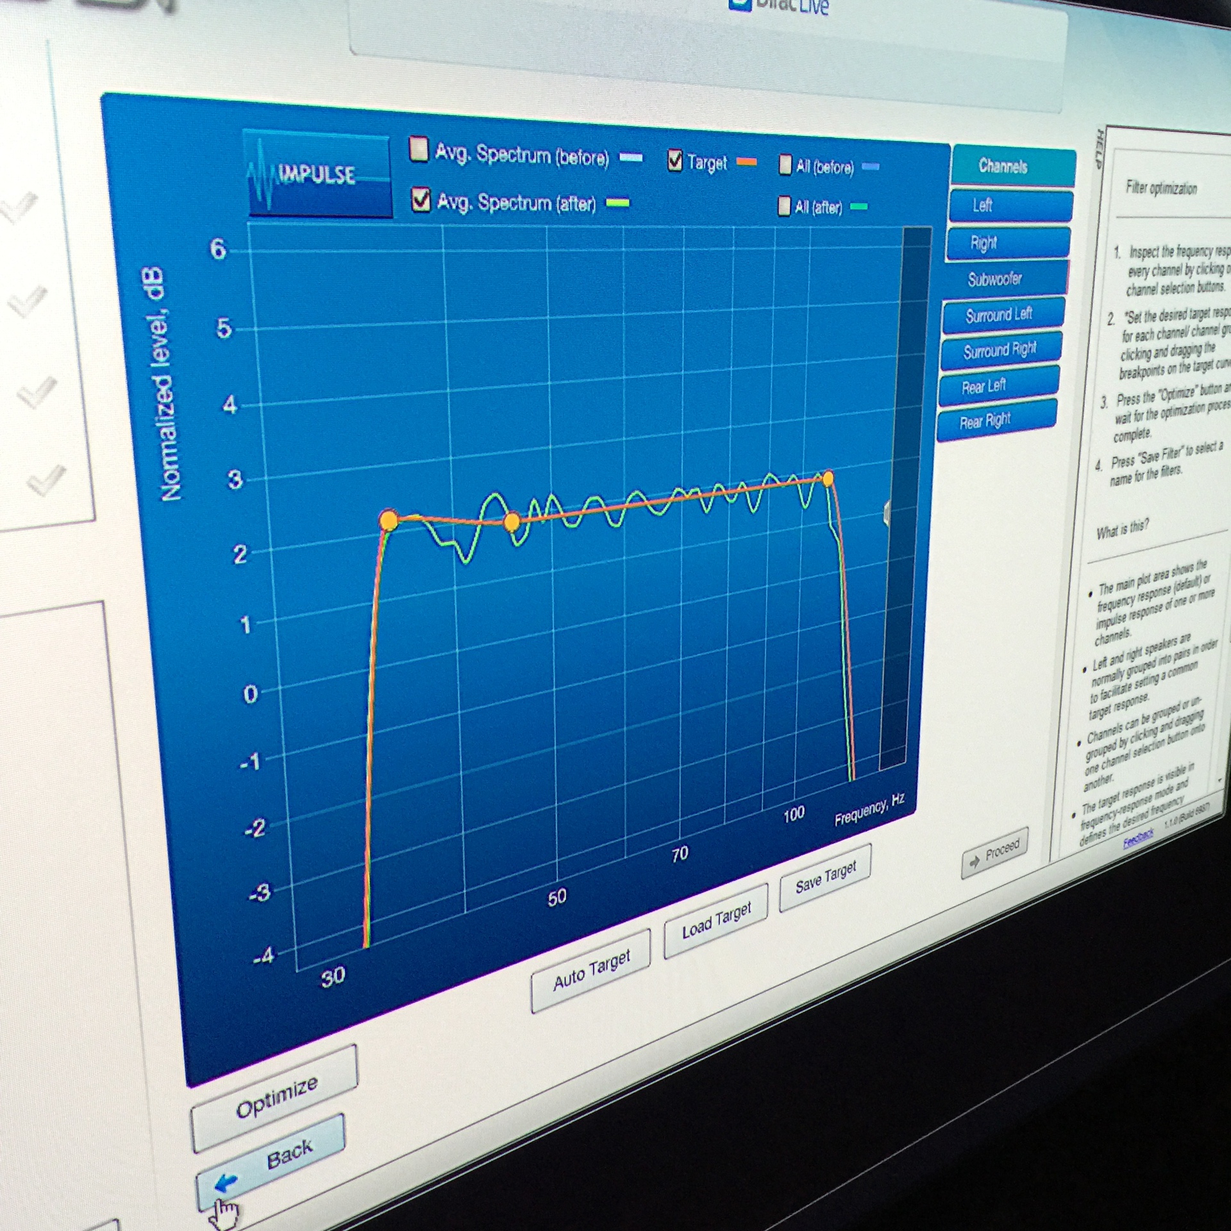Viewport: 1231px width, 1231px height.
Task: Uncheck Avg. Spectrum (after) checkbox
Action: point(421,199)
